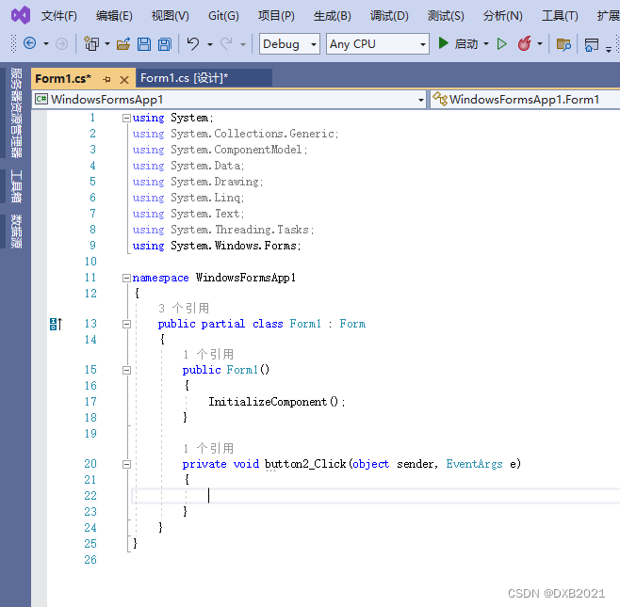Open the Git(G) menu
Viewport: 620px width, 607px height.
(x=223, y=16)
